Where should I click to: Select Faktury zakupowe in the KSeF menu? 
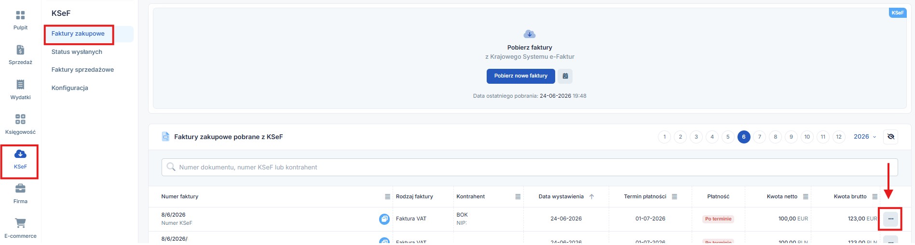78,34
